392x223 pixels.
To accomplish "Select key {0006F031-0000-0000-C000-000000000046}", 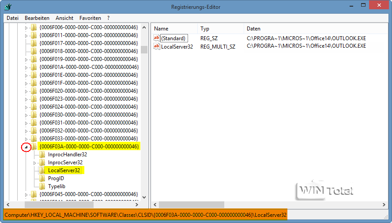I will pyautogui.click(x=89, y=123).
